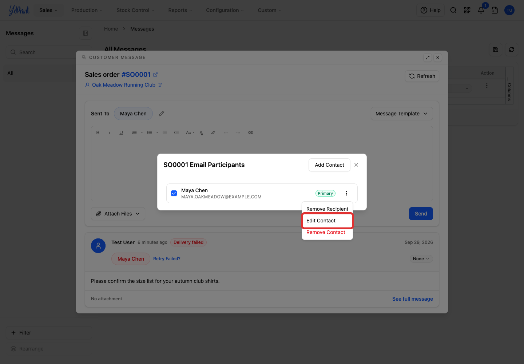Expand the Attach Files dropdown

click(118, 214)
